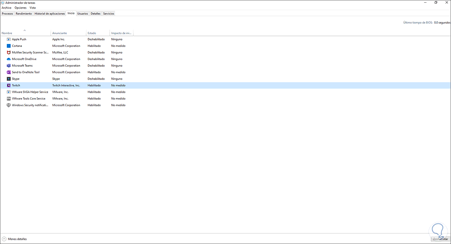Switch to Historial de aplicaciones tab
This screenshot has width=451, height=244.
pyautogui.click(x=50, y=14)
